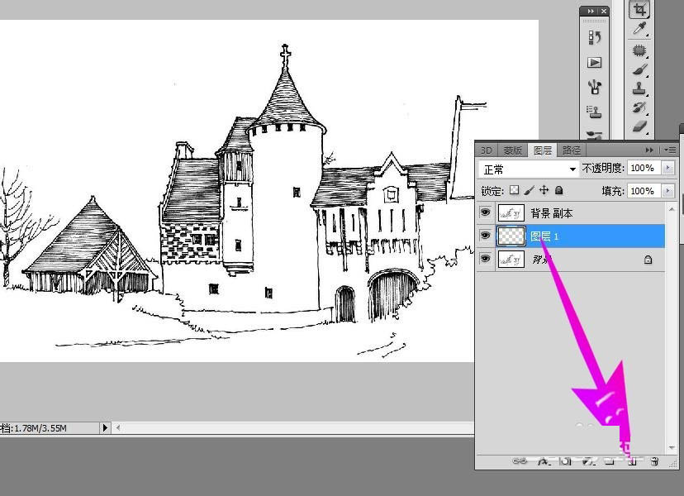The image size is (684, 496).
Task: Toggle visibility of 图层 1
Action: (485, 236)
